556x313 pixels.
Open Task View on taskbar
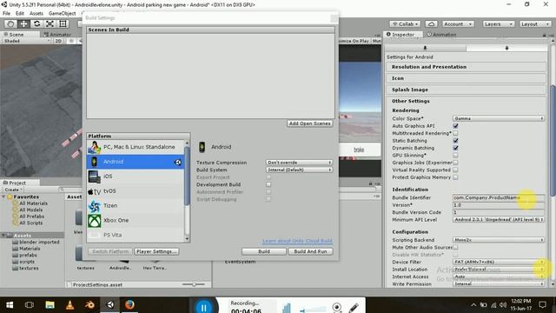coord(30,305)
